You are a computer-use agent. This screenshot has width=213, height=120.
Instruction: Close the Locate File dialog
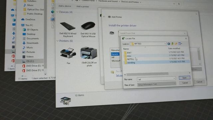[x=186, y=39]
